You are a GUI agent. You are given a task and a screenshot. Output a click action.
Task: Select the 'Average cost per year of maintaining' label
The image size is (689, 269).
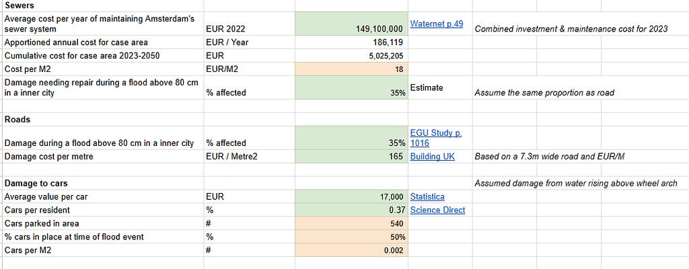coord(103,24)
